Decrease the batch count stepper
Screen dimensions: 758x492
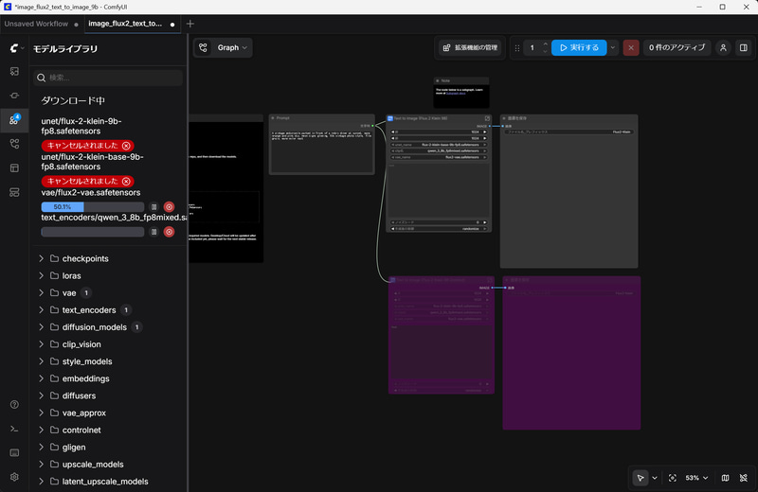point(546,51)
